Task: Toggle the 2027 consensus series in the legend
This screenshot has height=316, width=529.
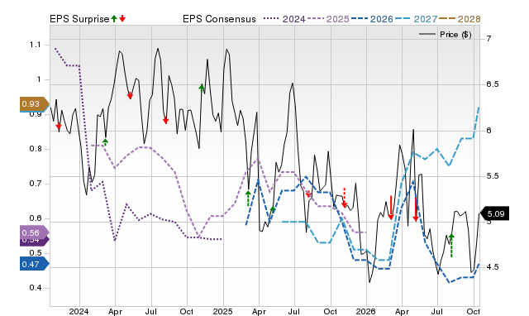Action: pyautogui.click(x=416, y=19)
